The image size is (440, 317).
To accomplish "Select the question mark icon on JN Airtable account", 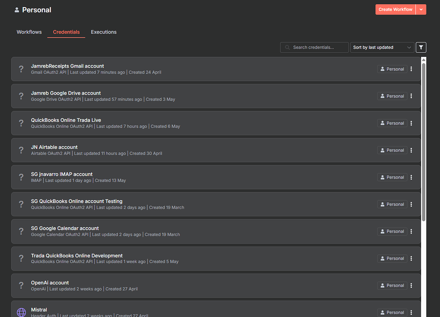I will pos(21,150).
